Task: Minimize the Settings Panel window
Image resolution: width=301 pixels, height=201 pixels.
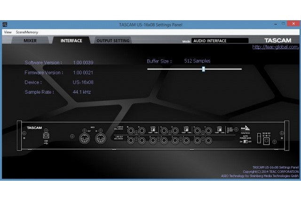Action: [276, 24]
